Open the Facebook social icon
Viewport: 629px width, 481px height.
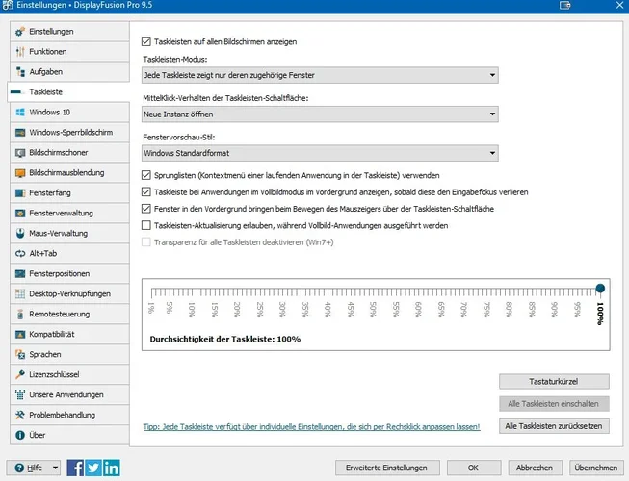[x=75, y=468]
